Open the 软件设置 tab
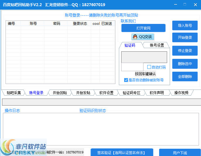 click(106, 93)
